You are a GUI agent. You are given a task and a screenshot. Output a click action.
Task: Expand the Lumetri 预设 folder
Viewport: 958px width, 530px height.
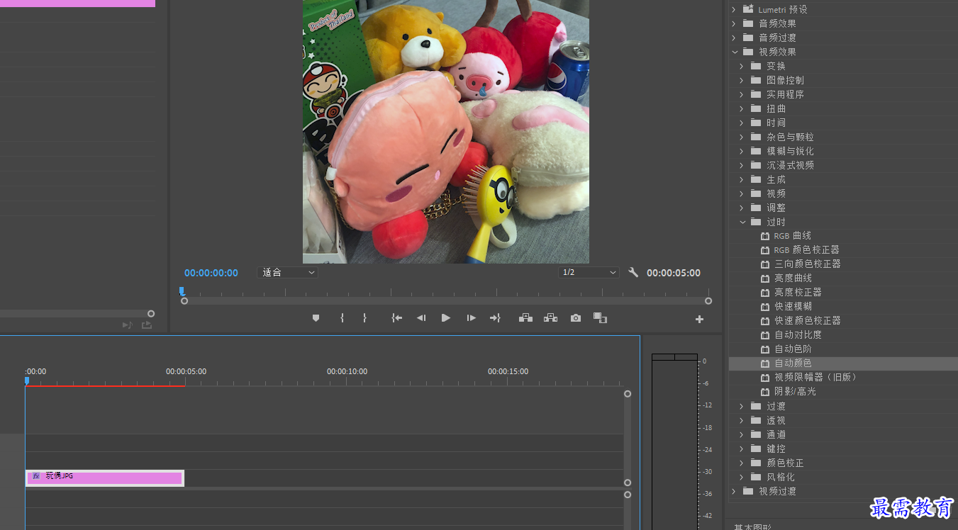(x=734, y=9)
